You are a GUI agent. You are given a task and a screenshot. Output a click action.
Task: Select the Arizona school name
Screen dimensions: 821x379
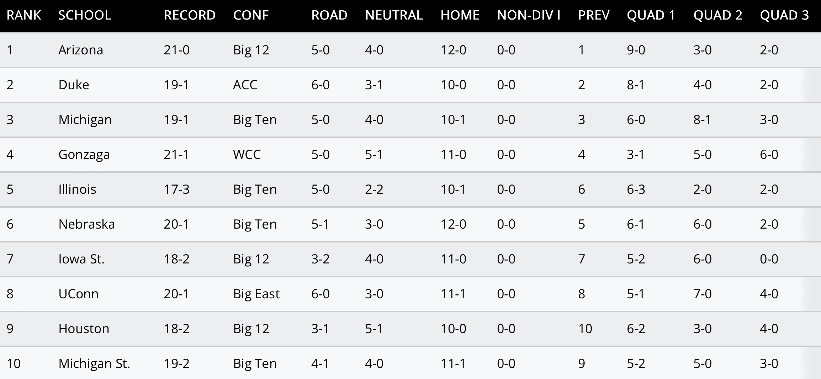coord(81,50)
